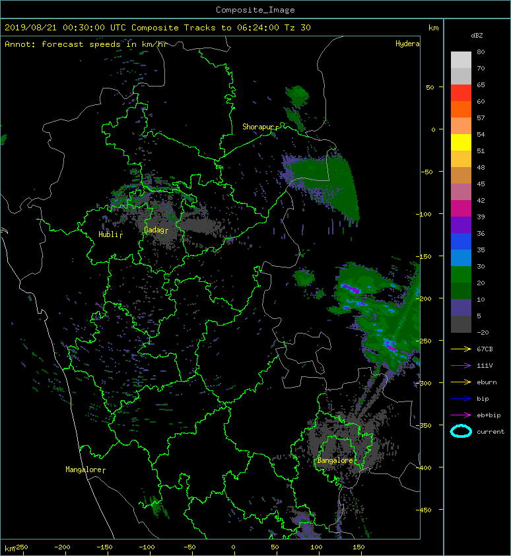Click the yellow eburn arrow symbol

[461, 382]
